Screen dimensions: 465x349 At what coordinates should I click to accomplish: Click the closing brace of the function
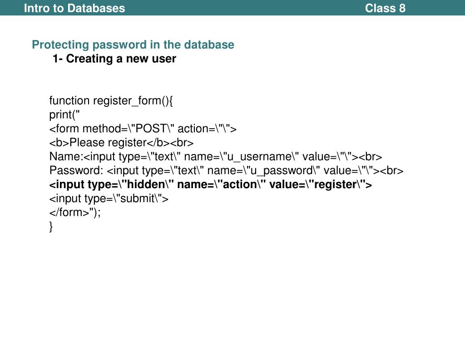tap(51, 226)
